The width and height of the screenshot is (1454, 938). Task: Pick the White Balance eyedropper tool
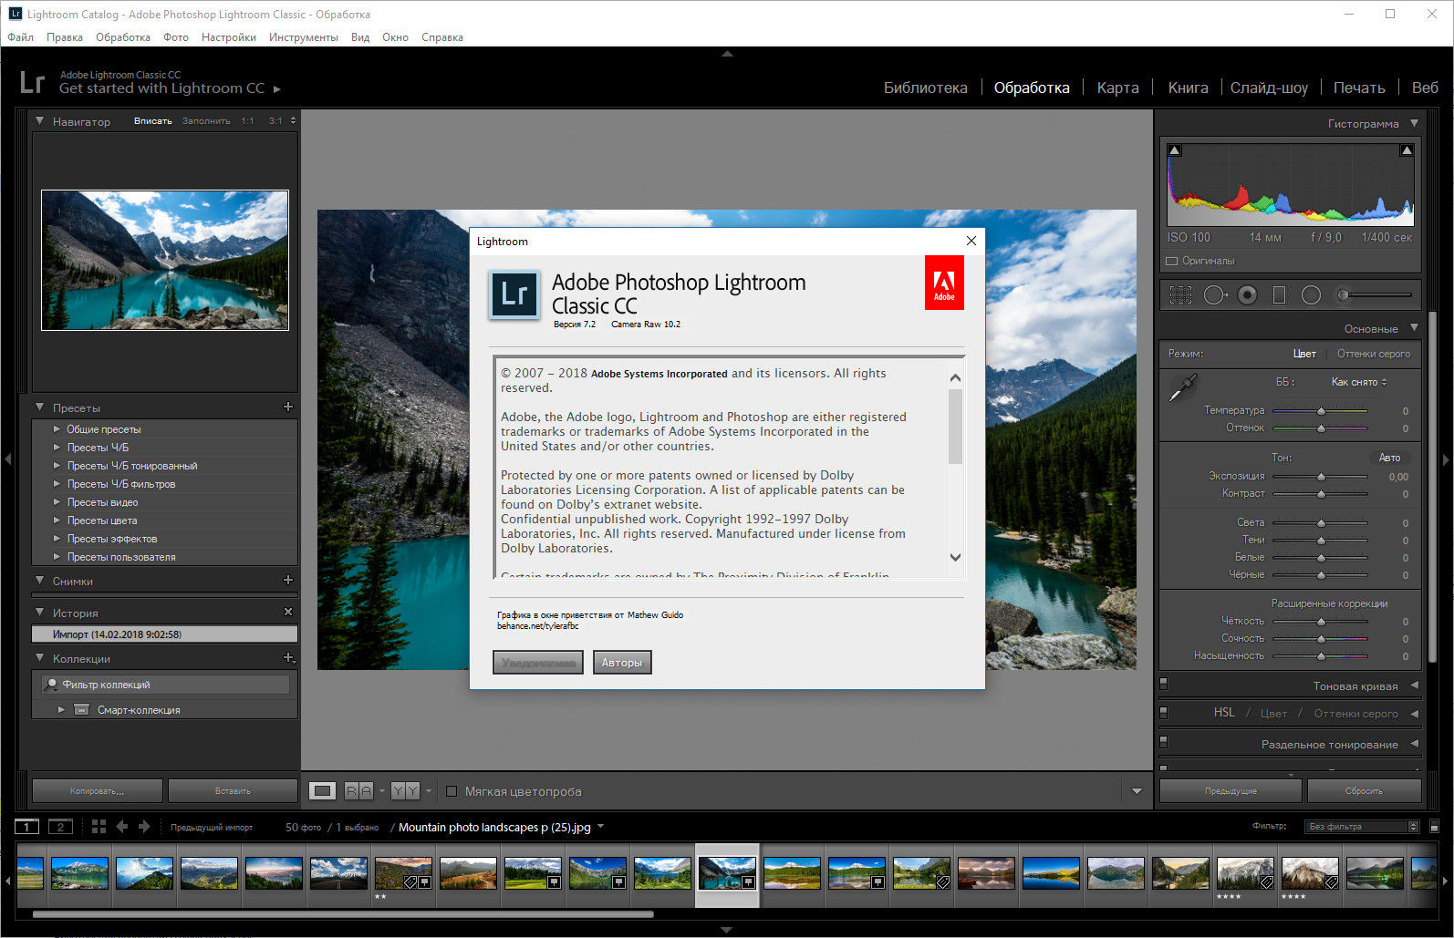[x=1184, y=387]
